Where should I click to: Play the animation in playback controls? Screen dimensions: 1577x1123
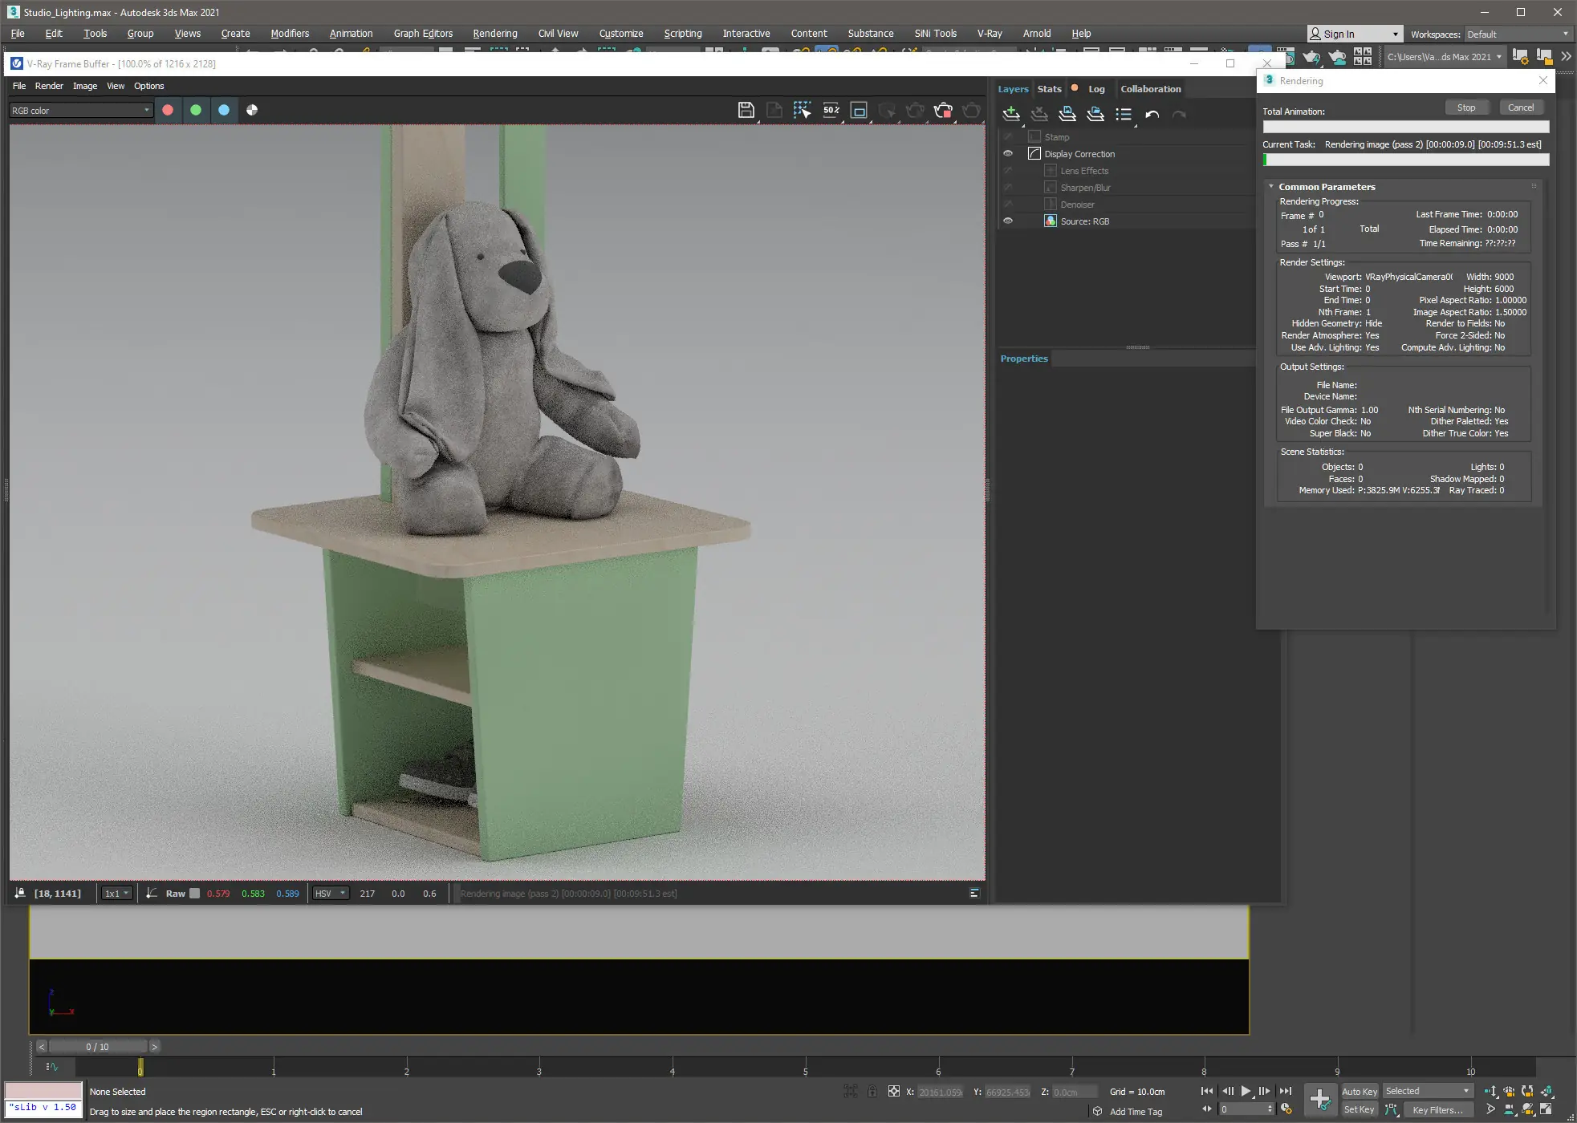click(x=1246, y=1091)
